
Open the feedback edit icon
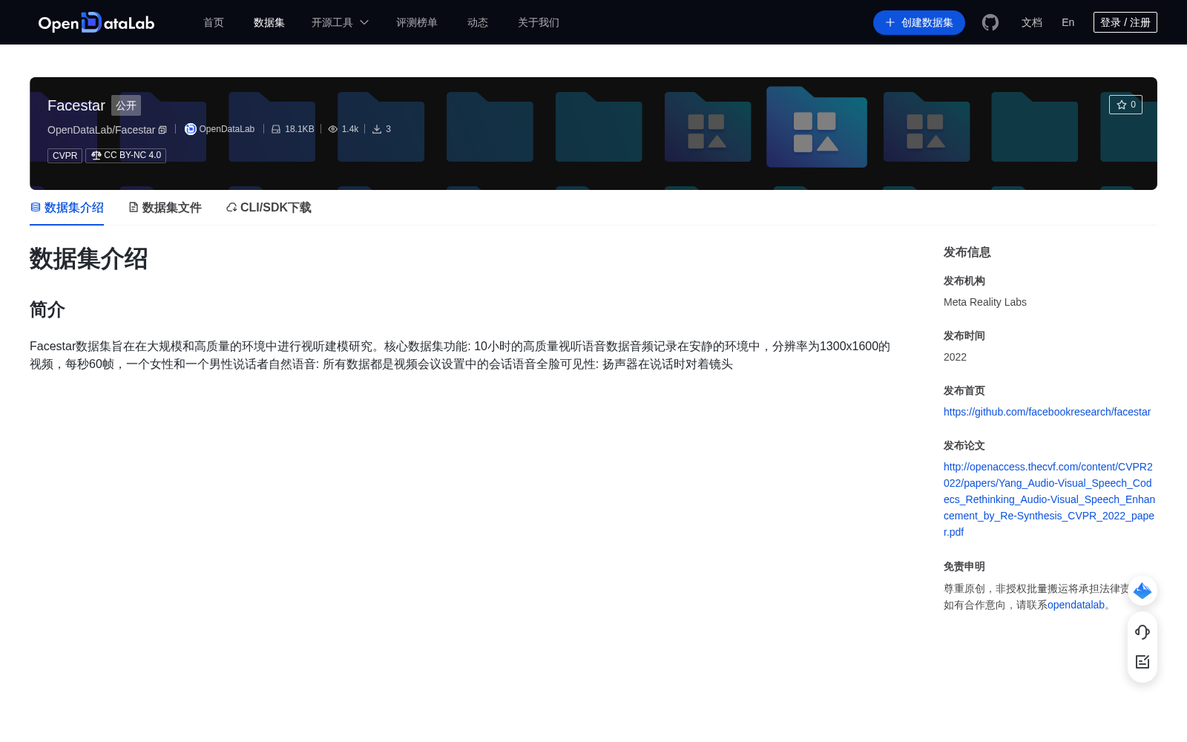coord(1142,661)
